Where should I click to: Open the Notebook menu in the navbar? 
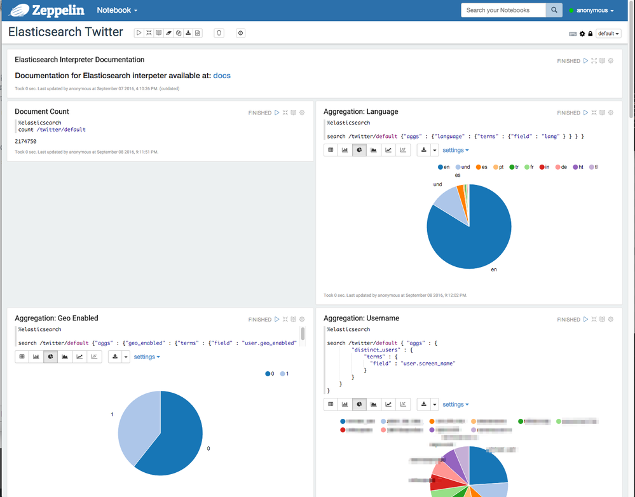pyautogui.click(x=117, y=10)
